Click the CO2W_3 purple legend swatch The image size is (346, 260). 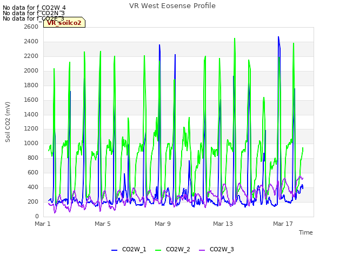[x=202, y=250]
